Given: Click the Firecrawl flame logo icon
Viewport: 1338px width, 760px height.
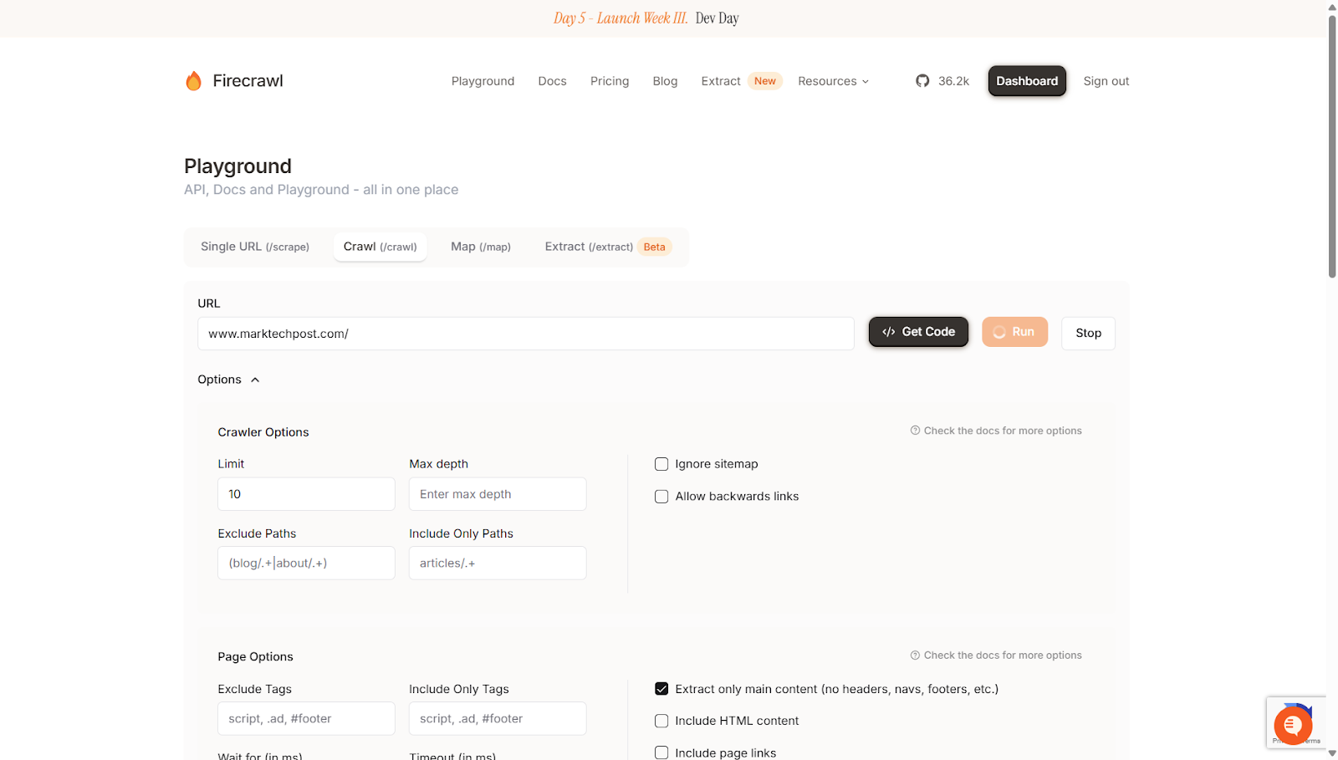Looking at the screenshot, I should [x=193, y=81].
